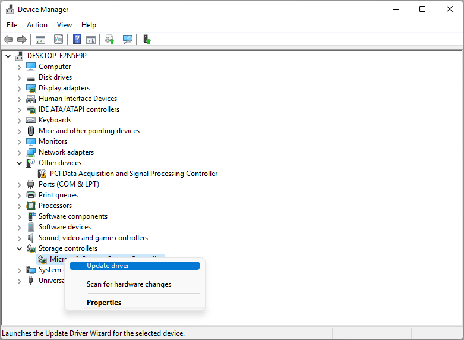This screenshot has width=464, height=340.
Task: Click the Storage controllers category icon
Action: click(31, 248)
